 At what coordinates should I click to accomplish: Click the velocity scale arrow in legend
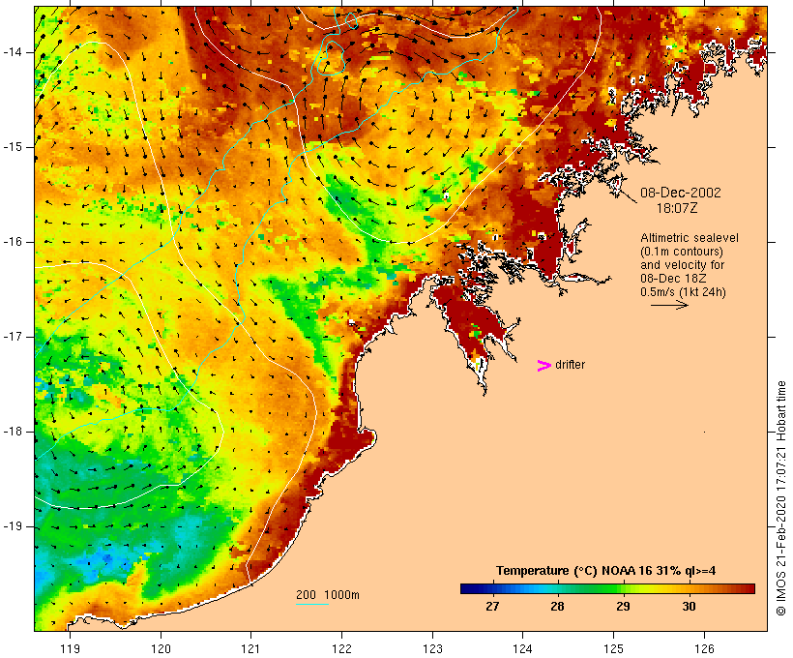pyautogui.click(x=669, y=305)
